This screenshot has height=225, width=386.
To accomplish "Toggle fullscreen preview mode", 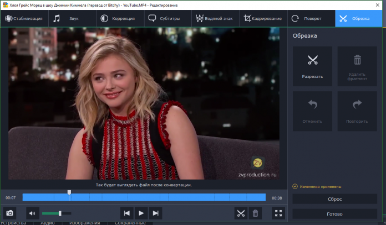I will [278, 213].
